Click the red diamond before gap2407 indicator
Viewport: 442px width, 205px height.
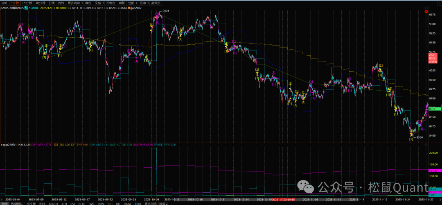[1, 145]
